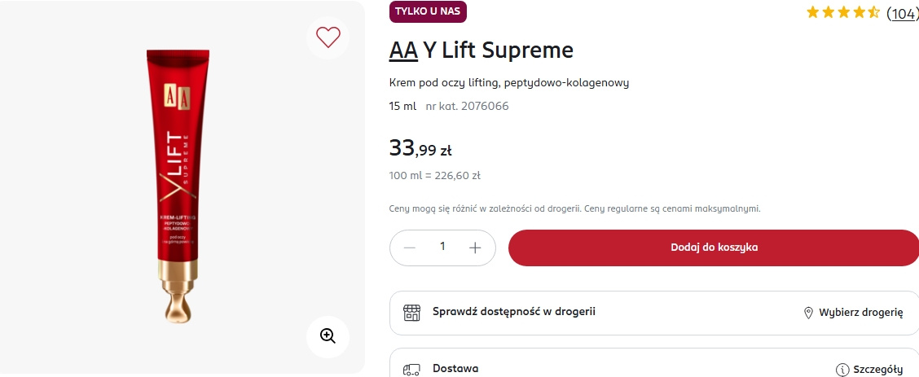919x377 pixels.
Task: Click the TYLKO U NAS badge
Action: point(428,11)
